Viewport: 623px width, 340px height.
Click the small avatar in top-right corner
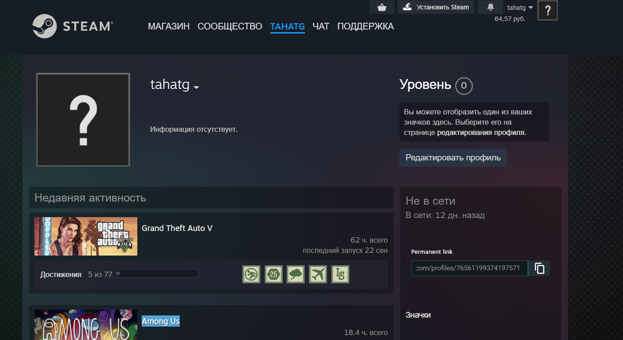point(547,11)
